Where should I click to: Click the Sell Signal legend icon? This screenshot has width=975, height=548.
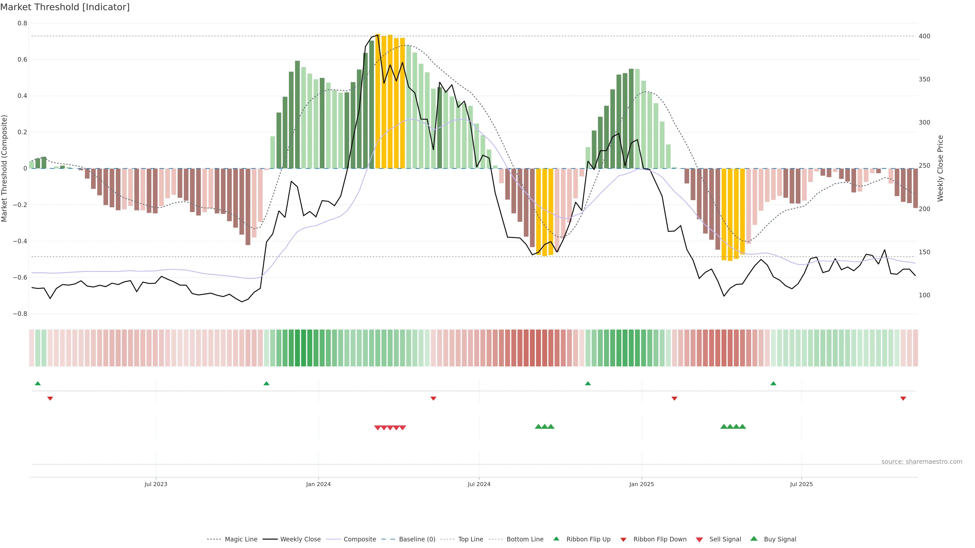(x=700, y=540)
